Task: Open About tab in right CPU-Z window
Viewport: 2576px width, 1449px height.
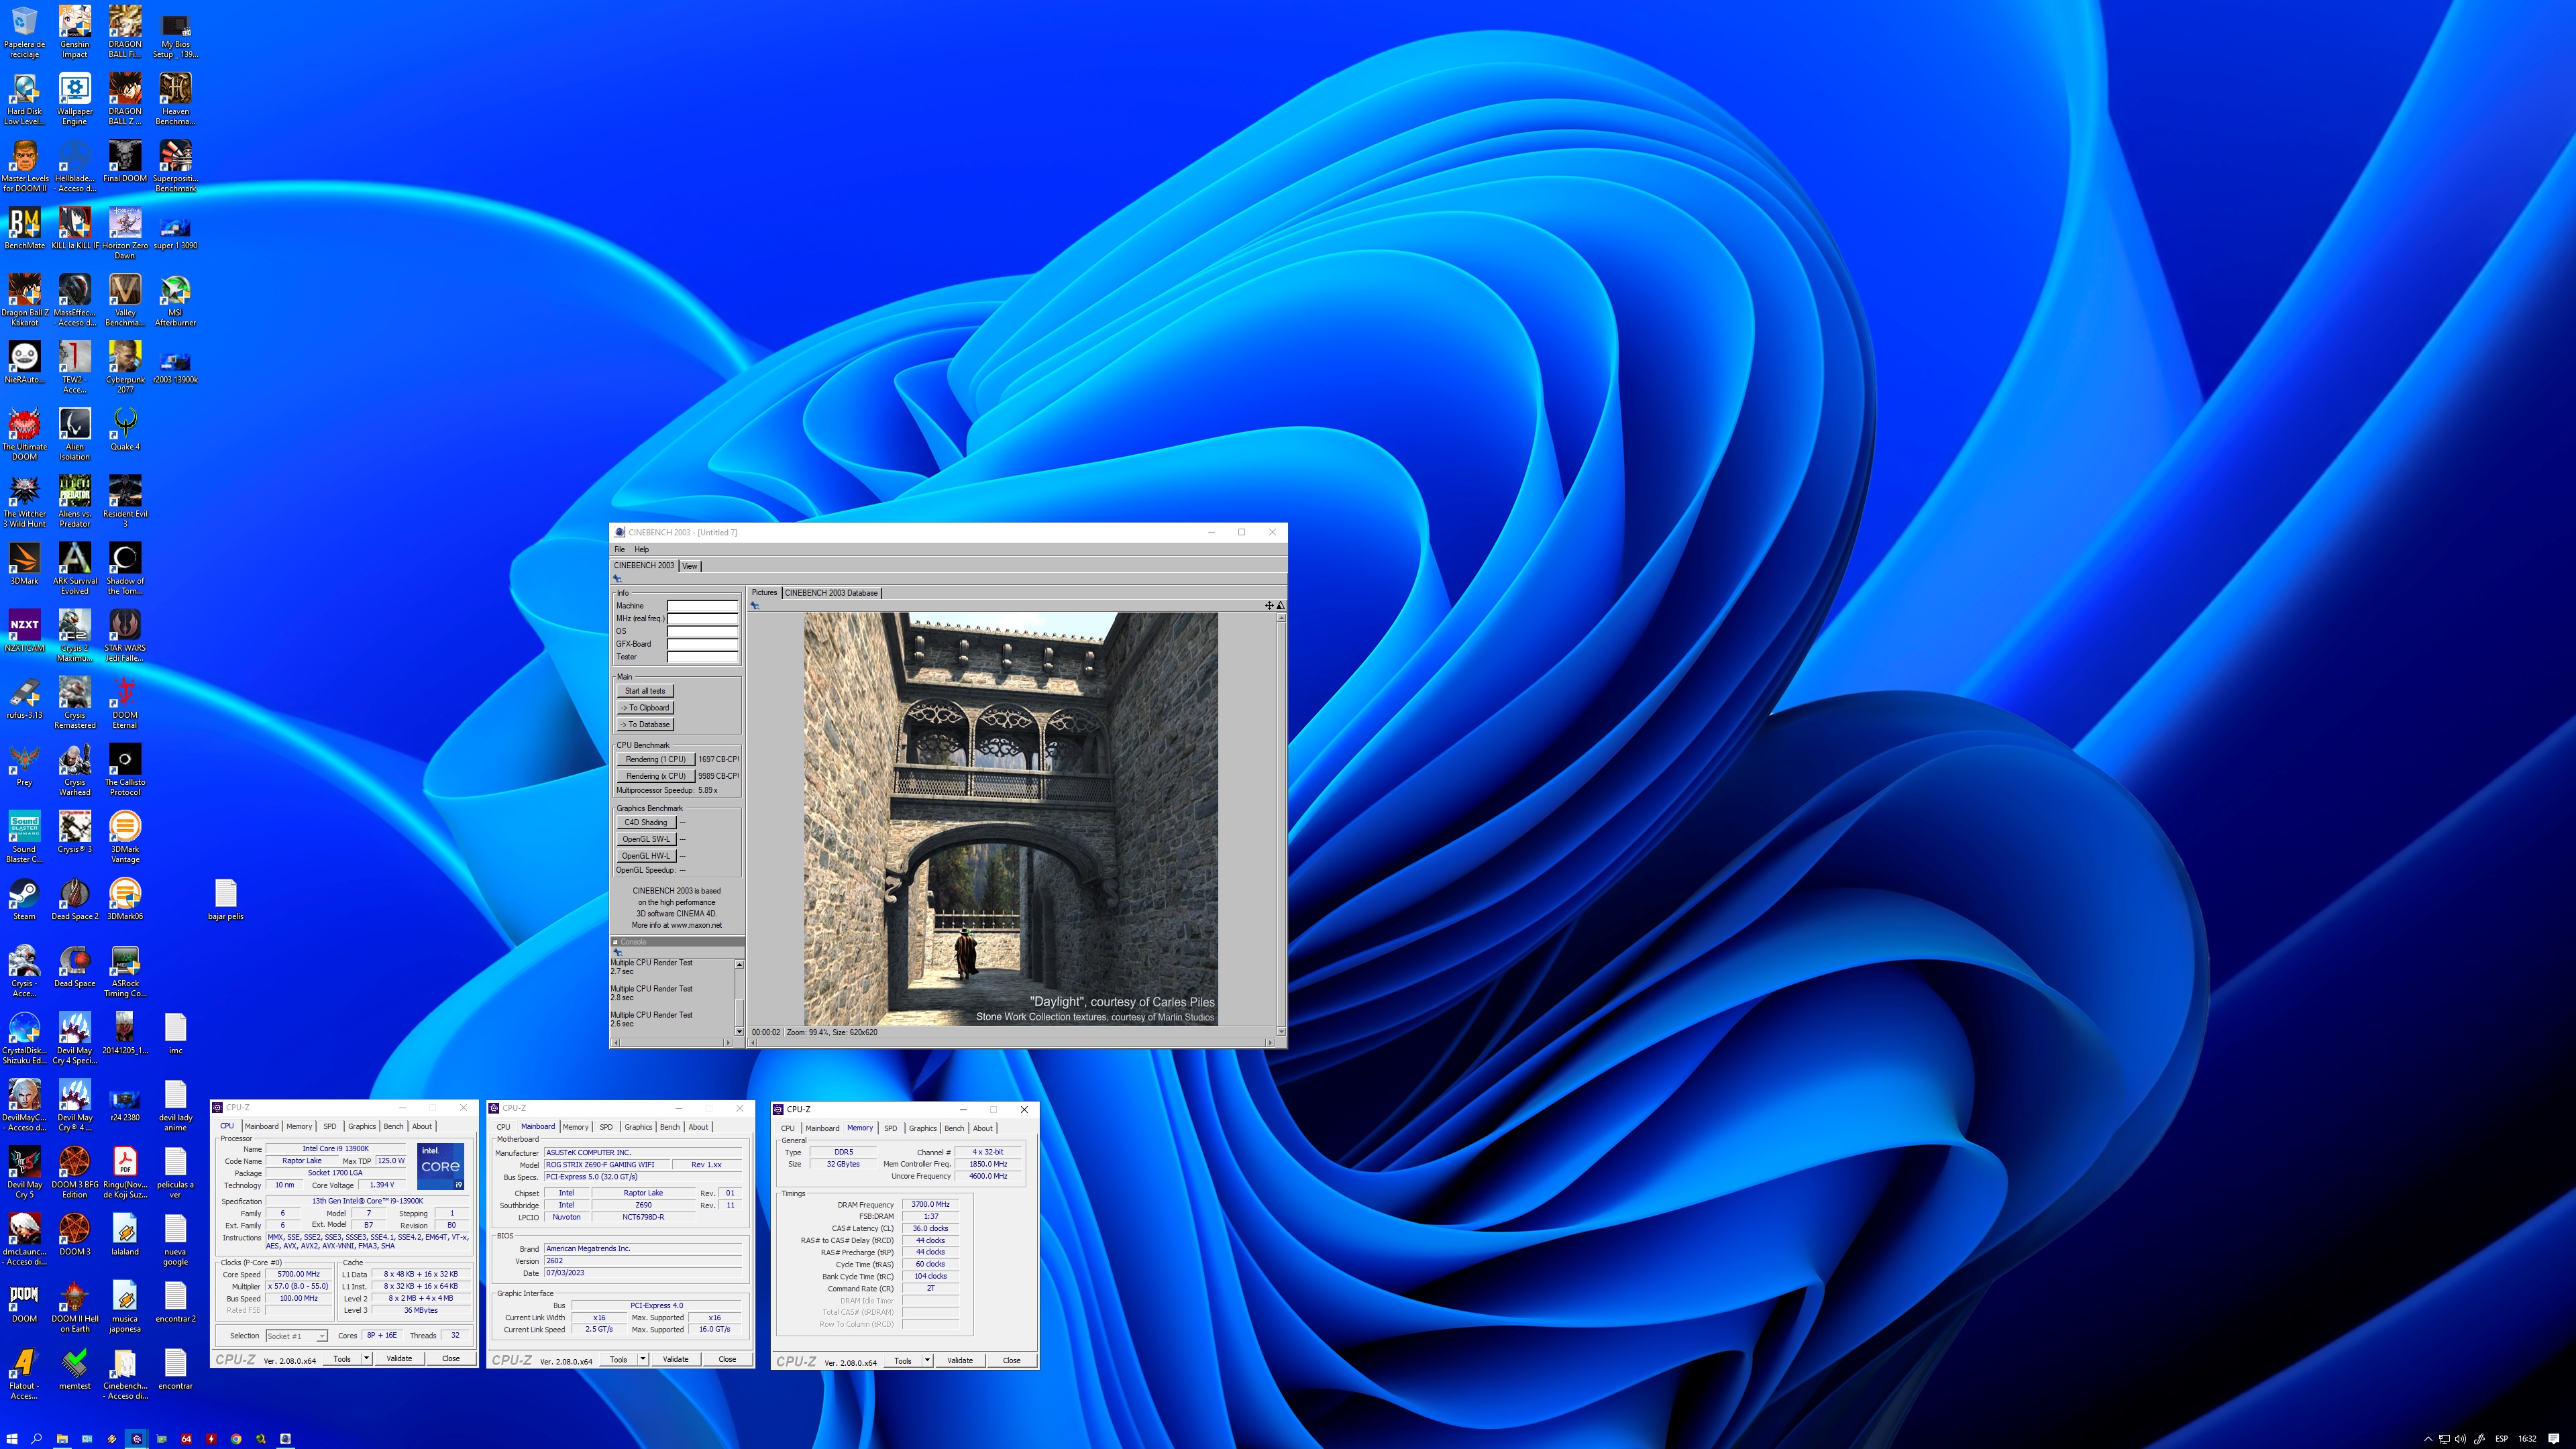Action: pos(983,1129)
